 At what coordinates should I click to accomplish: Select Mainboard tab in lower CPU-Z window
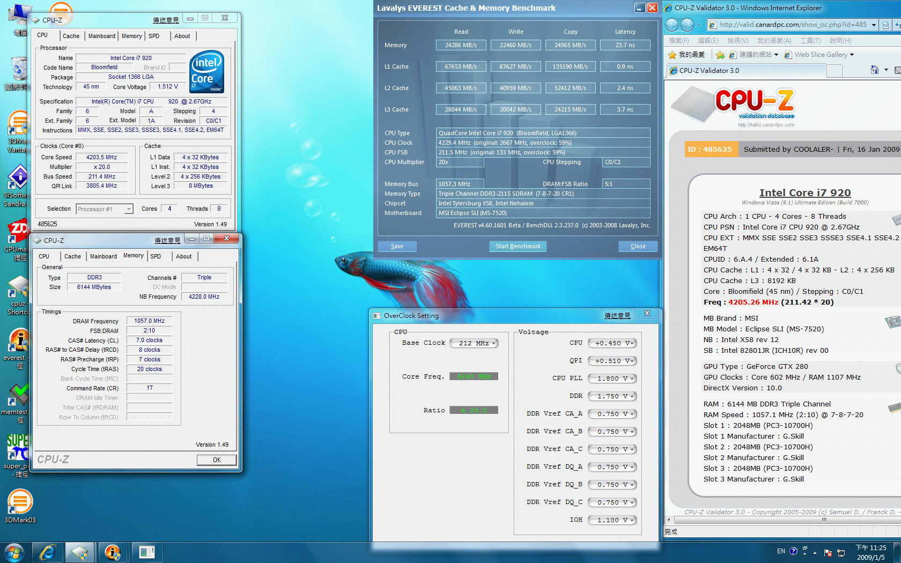tap(103, 256)
